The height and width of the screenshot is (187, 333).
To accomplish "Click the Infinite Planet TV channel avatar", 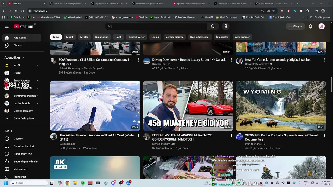I will click(239, 137).
